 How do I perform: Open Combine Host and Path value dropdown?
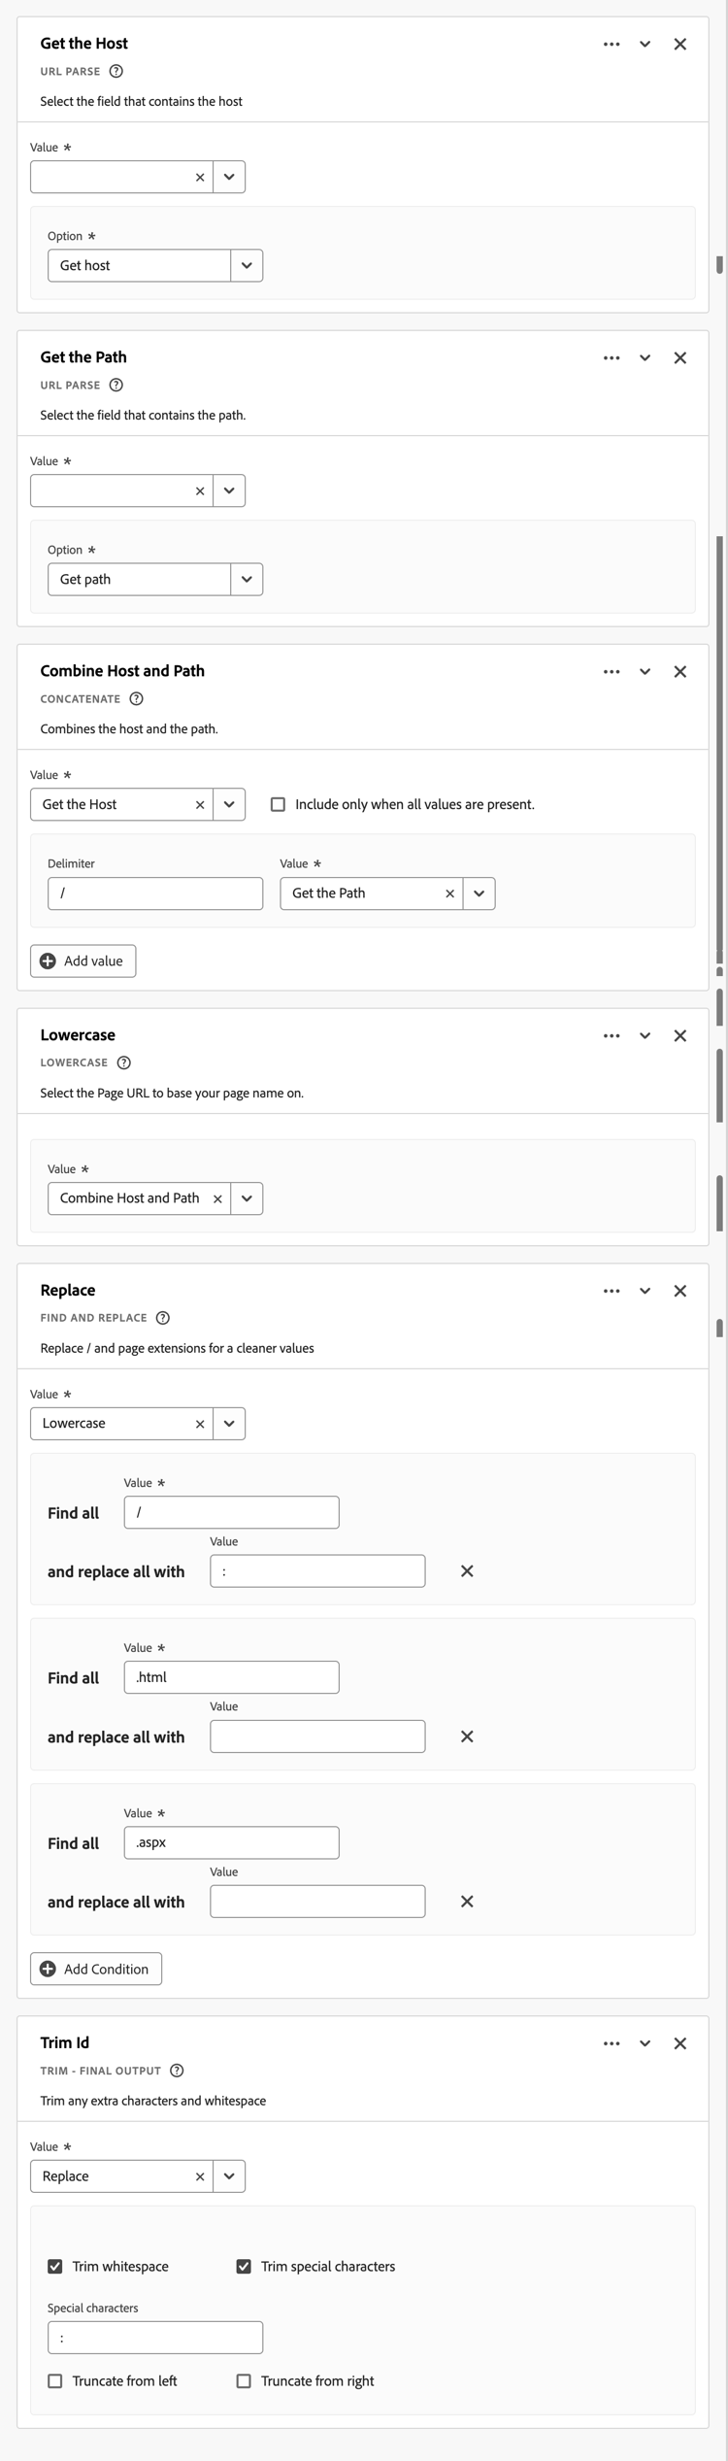coord(247,1198)
